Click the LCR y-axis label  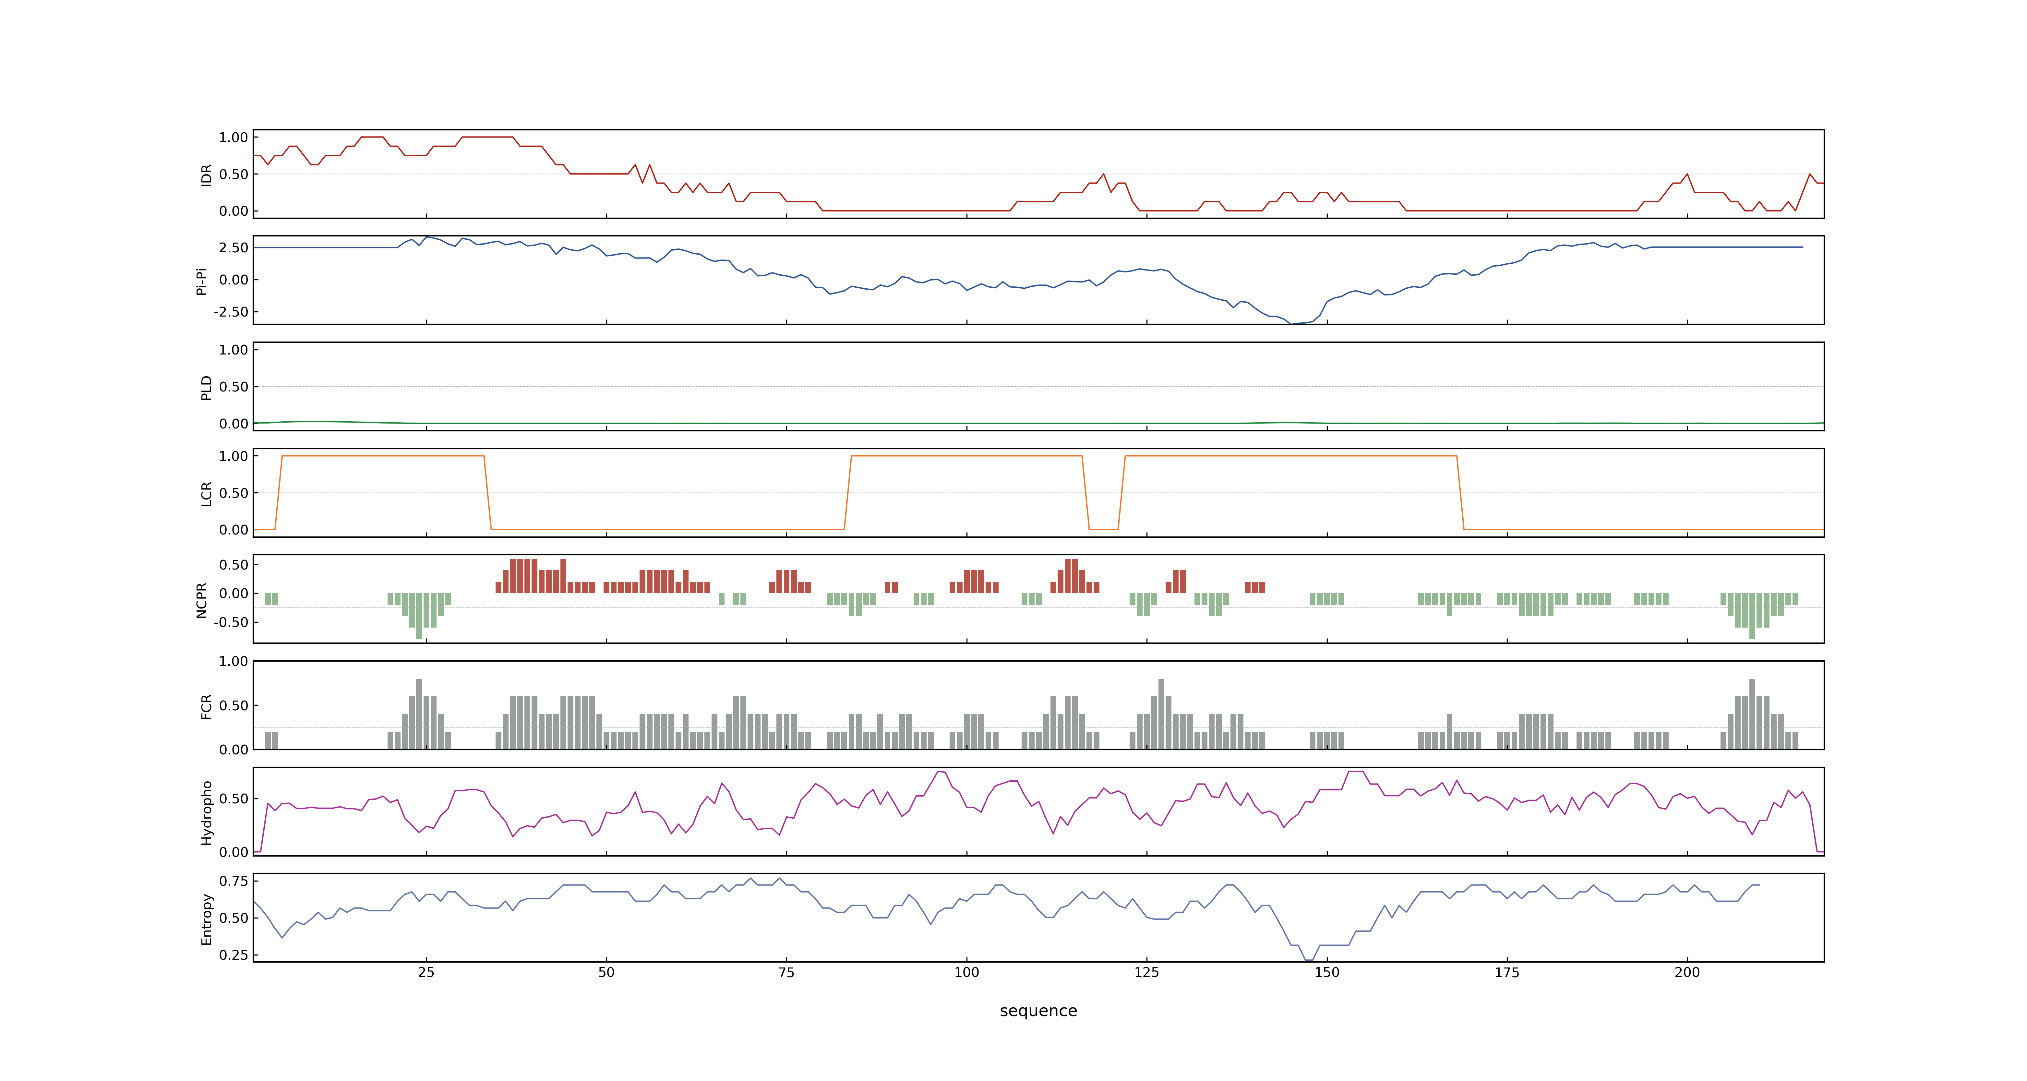(x=206, y=493)
